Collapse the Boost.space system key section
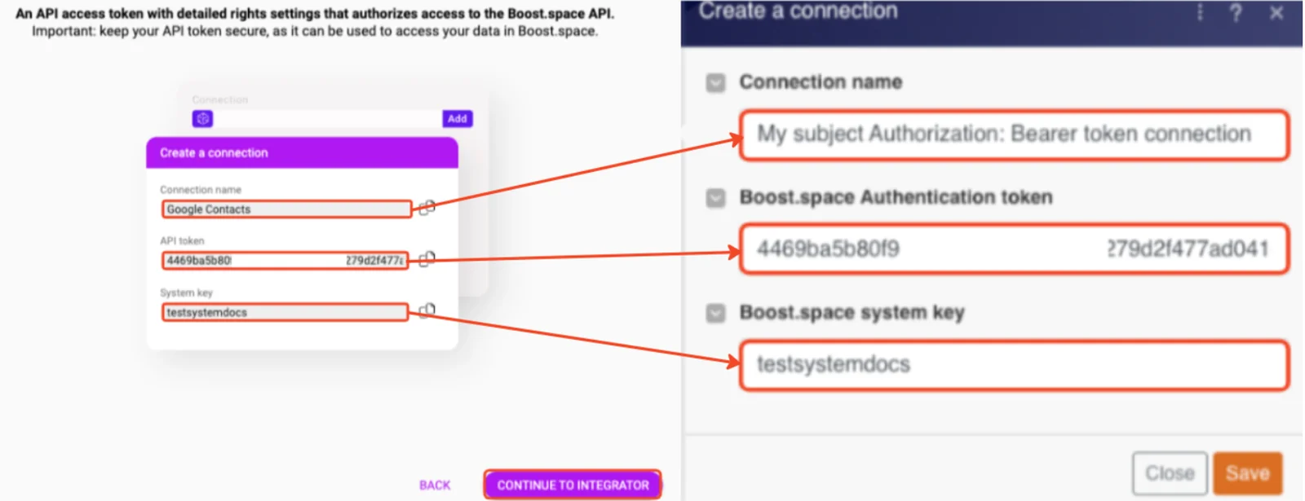1305x501 pixels. [x=715, y=314]
